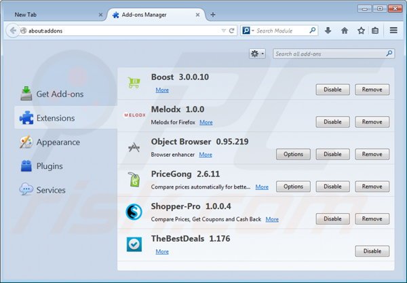
Task: Select the Boost 3.0.0.10 title
Action: [180, 77]
